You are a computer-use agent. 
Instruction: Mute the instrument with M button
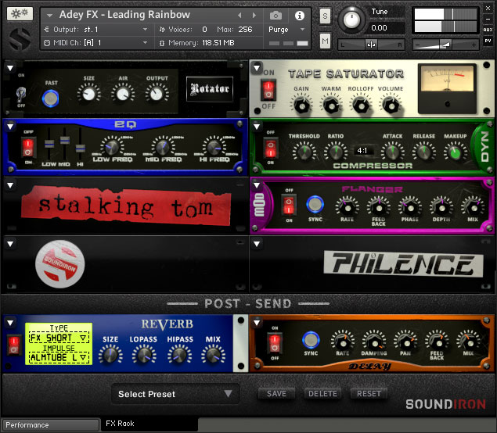(x=325, y=41)
